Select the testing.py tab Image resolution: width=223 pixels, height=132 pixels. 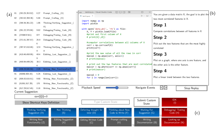click(86, 16)
